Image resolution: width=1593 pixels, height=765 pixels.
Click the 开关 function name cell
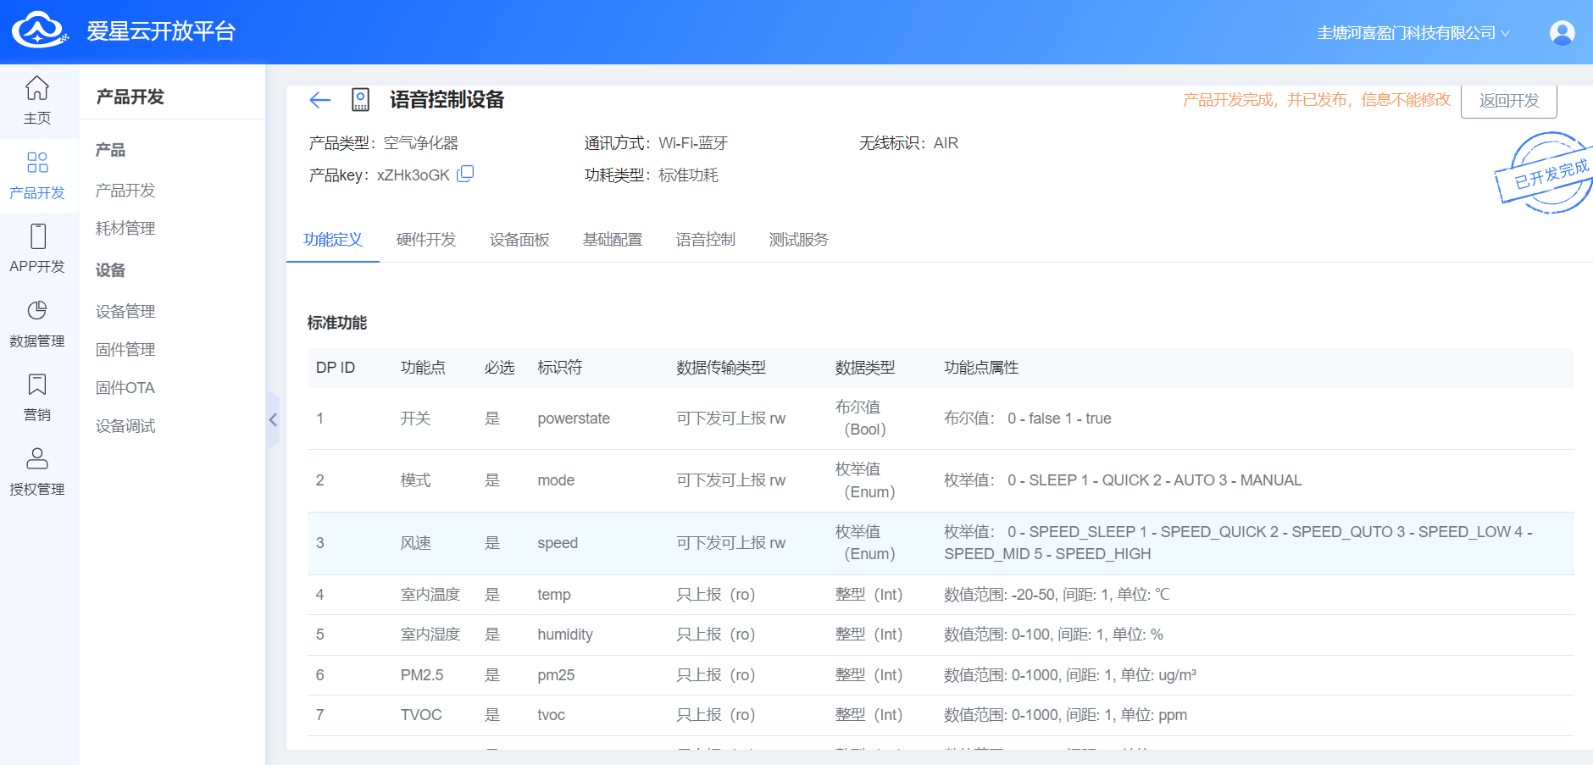[x=415, y=419]
